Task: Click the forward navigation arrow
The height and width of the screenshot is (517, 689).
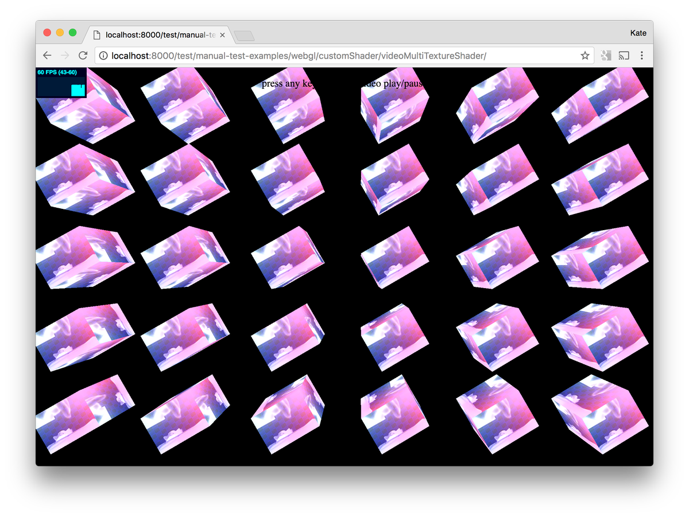Action: [64, 55]
